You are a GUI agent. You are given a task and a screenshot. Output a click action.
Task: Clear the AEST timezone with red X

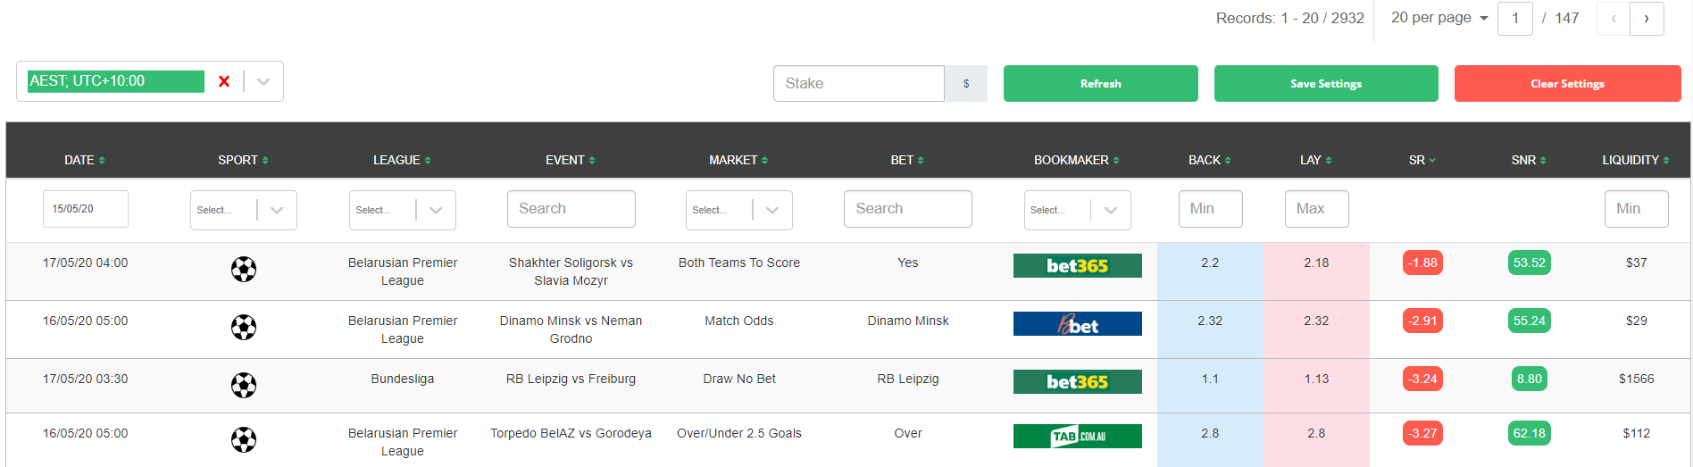pos(224,81)
